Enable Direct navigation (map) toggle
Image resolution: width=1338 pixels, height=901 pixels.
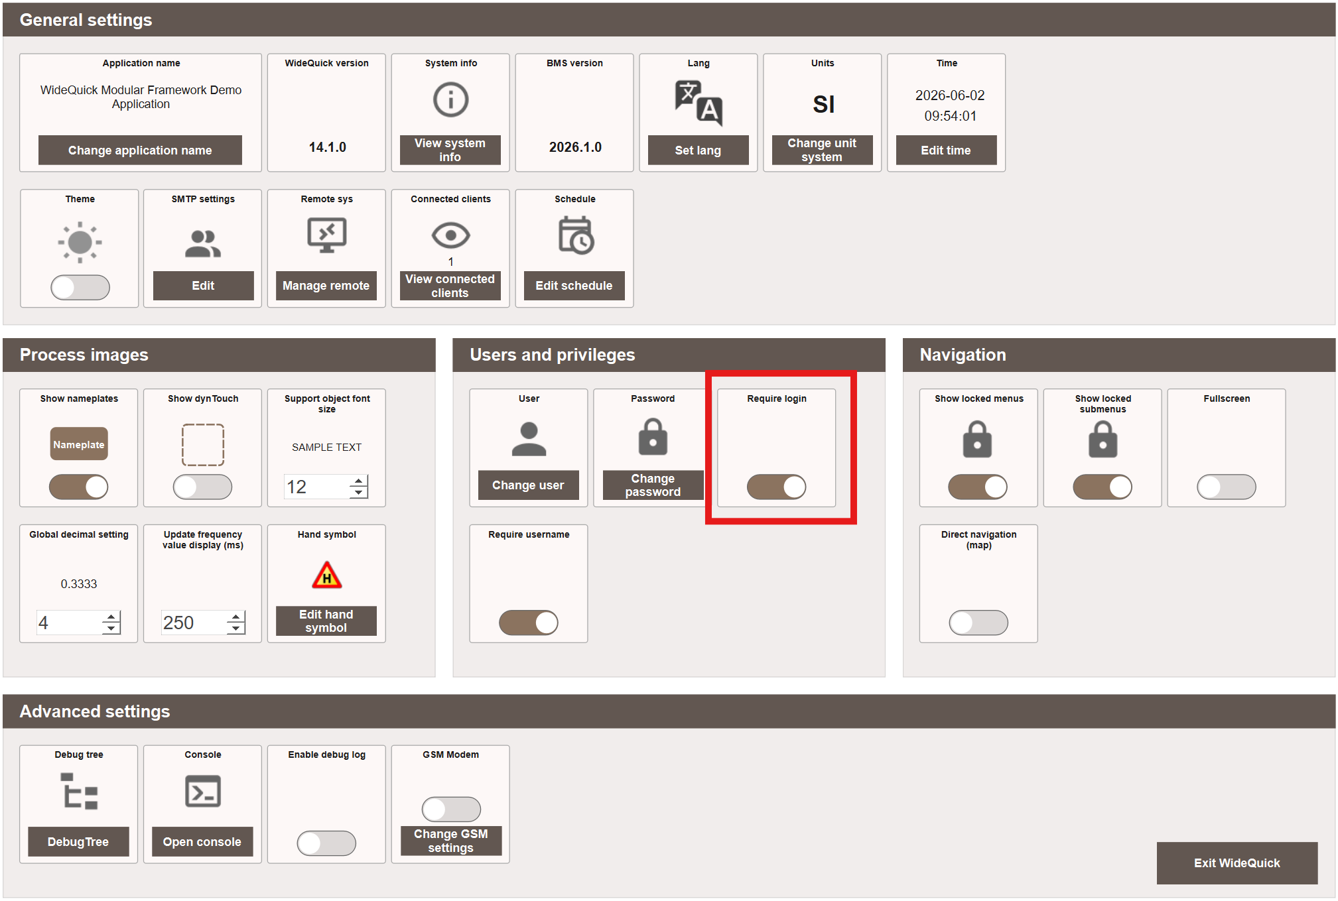point(978,623)
